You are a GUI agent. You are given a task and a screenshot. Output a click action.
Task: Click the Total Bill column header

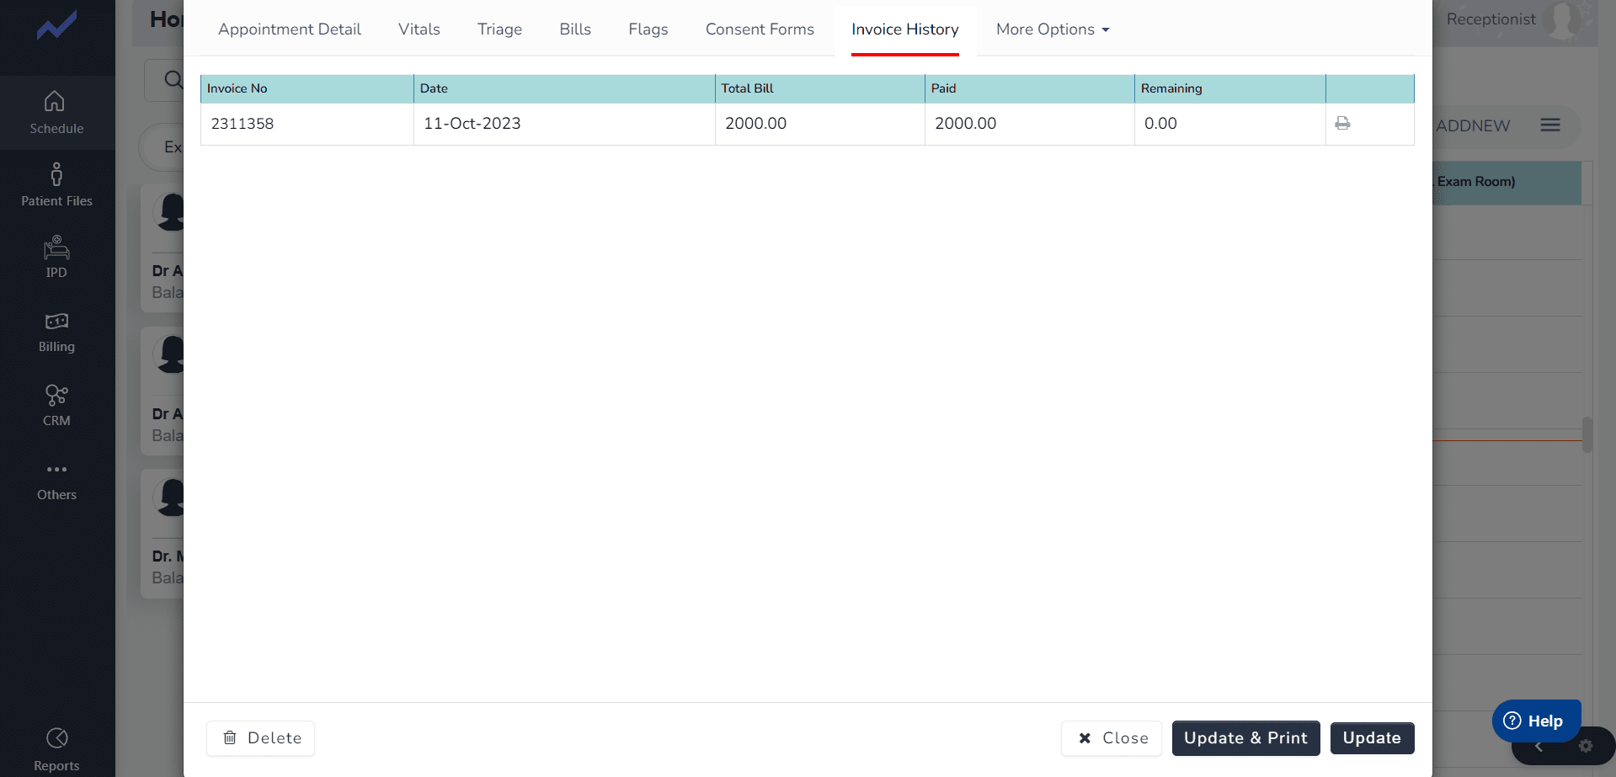[x=820, y=88]
